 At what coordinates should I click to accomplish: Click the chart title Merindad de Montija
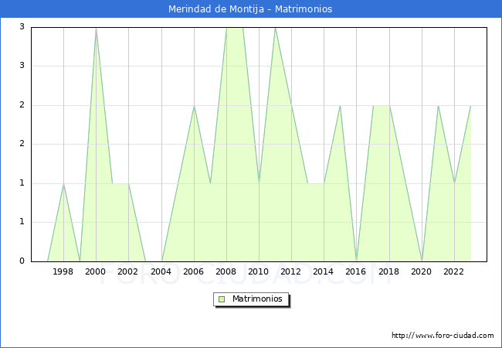250,9
